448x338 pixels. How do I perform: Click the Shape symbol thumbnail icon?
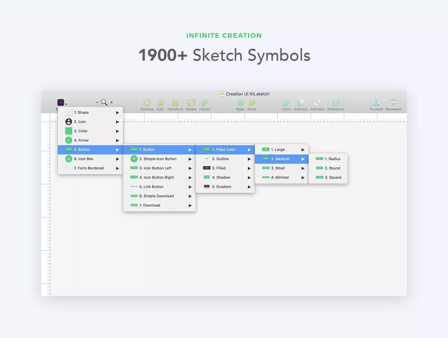point(69,112)
